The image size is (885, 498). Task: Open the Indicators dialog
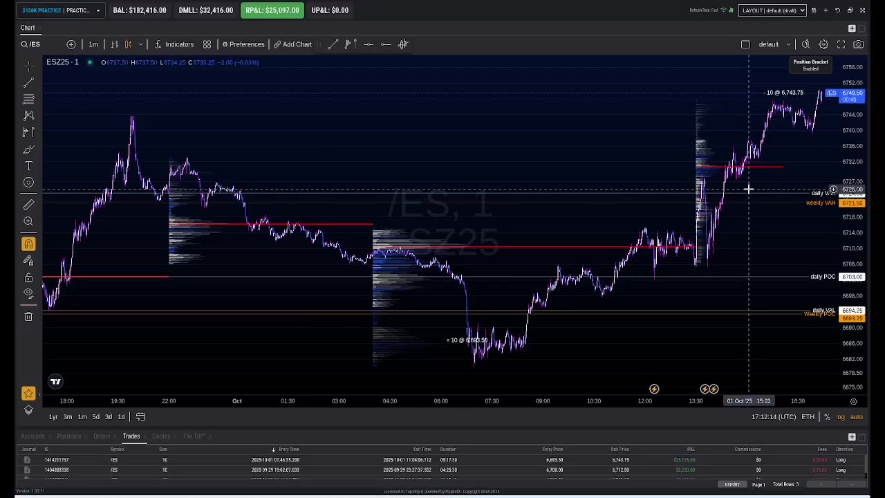174,44
